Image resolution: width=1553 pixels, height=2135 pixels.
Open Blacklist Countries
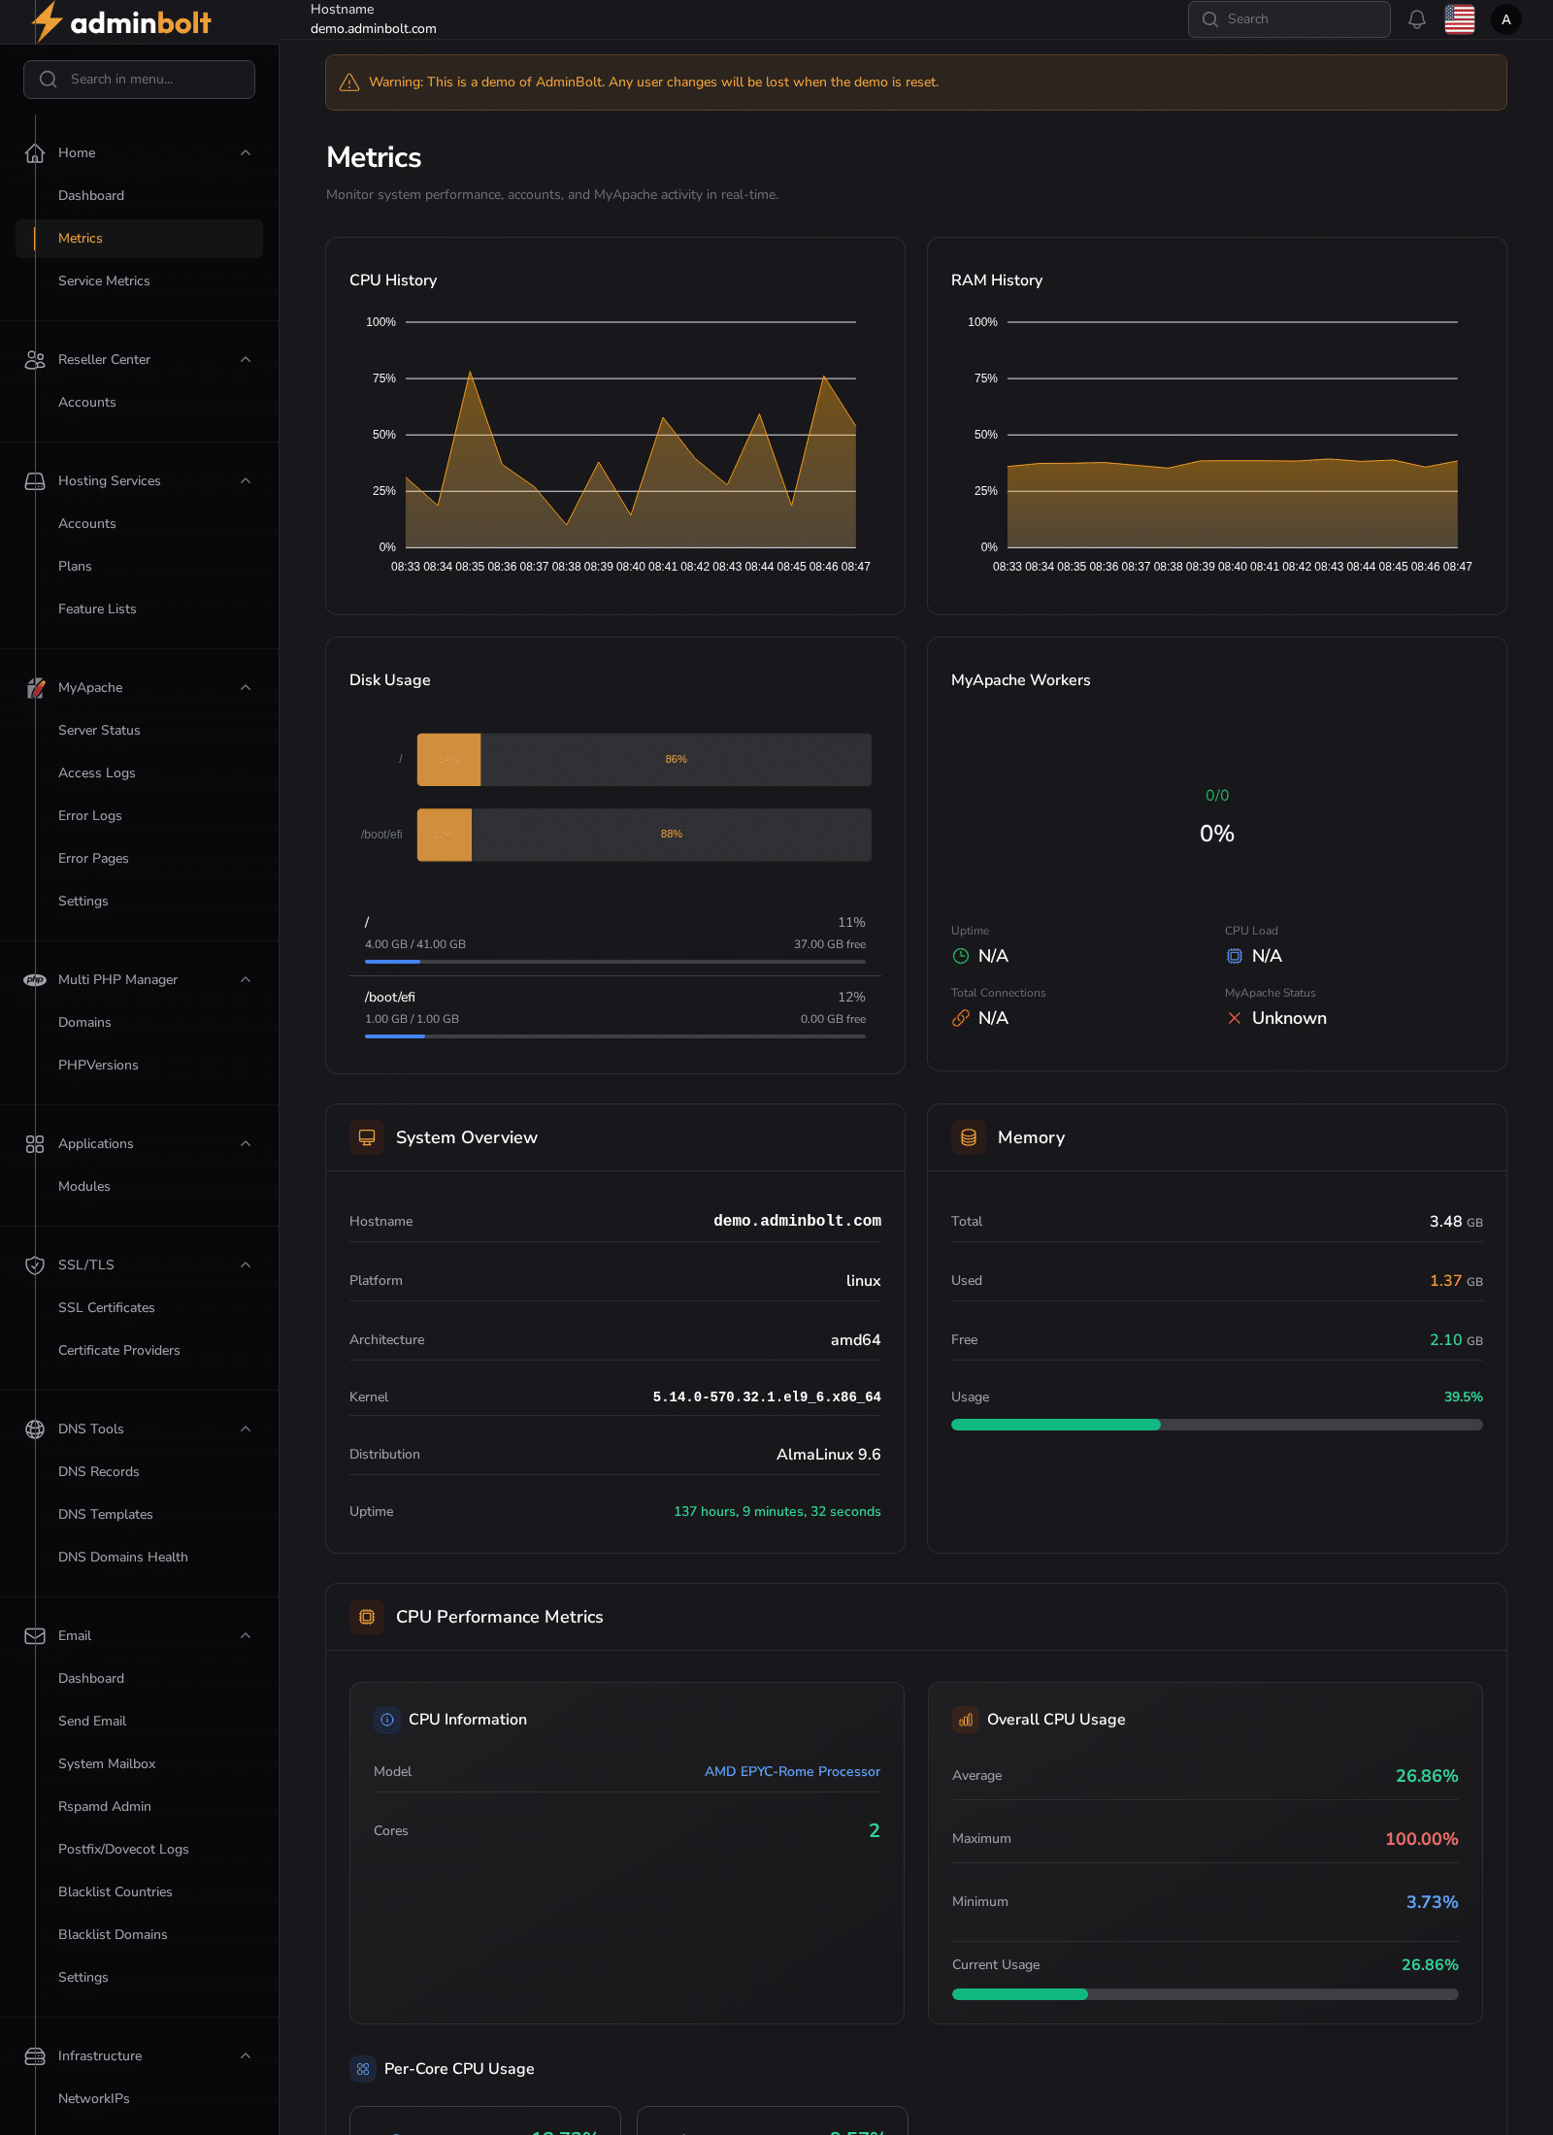point(139,1892)
